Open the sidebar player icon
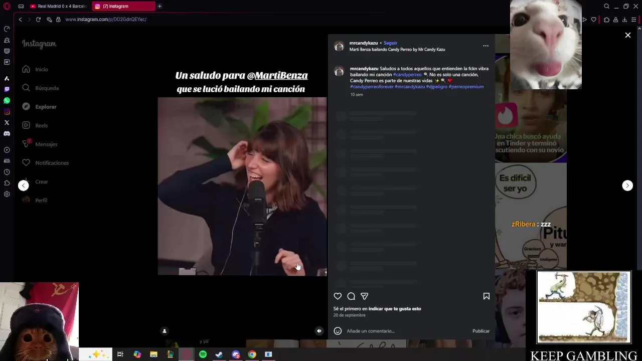642x361 pixels. tap(7, 150)
